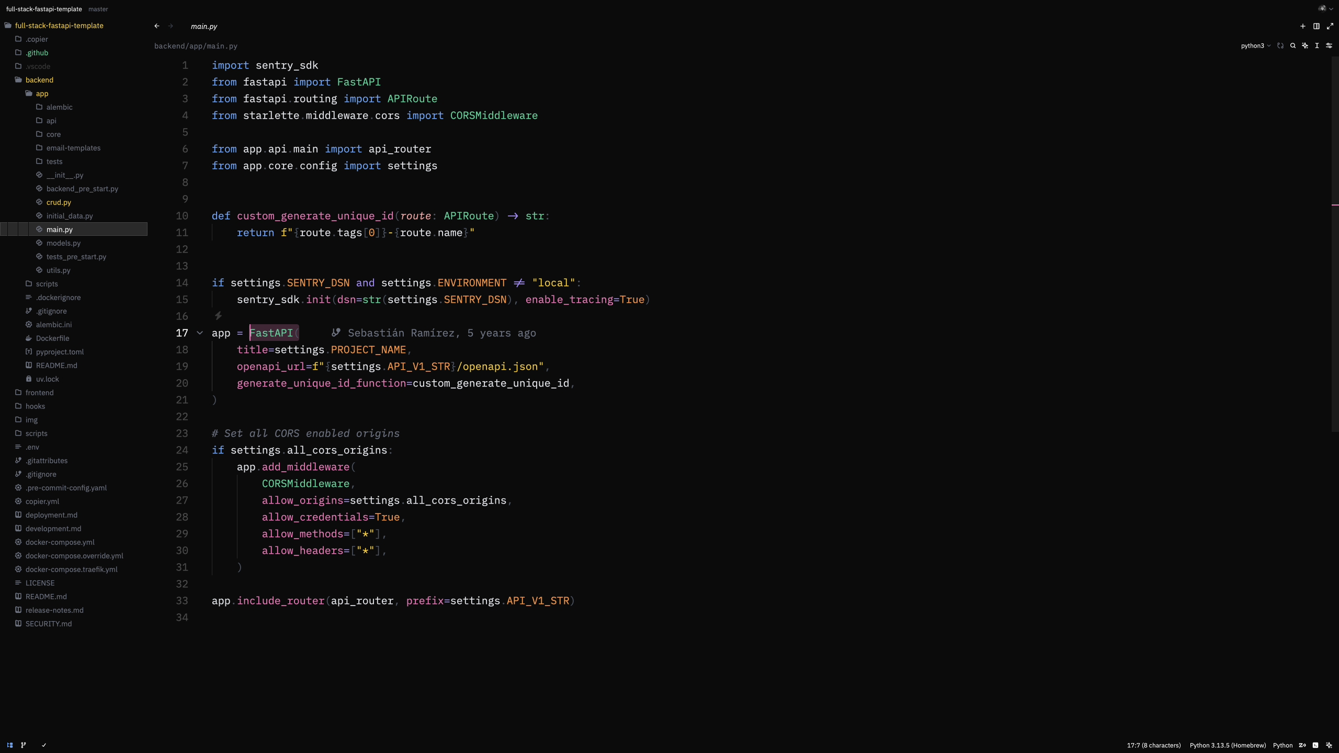
Task: Open inline assist sparkle icon in editor toolbar
Action: 1305,45
